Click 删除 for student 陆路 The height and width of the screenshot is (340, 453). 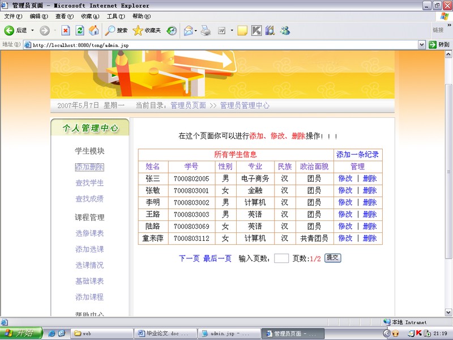click(370, 226)
